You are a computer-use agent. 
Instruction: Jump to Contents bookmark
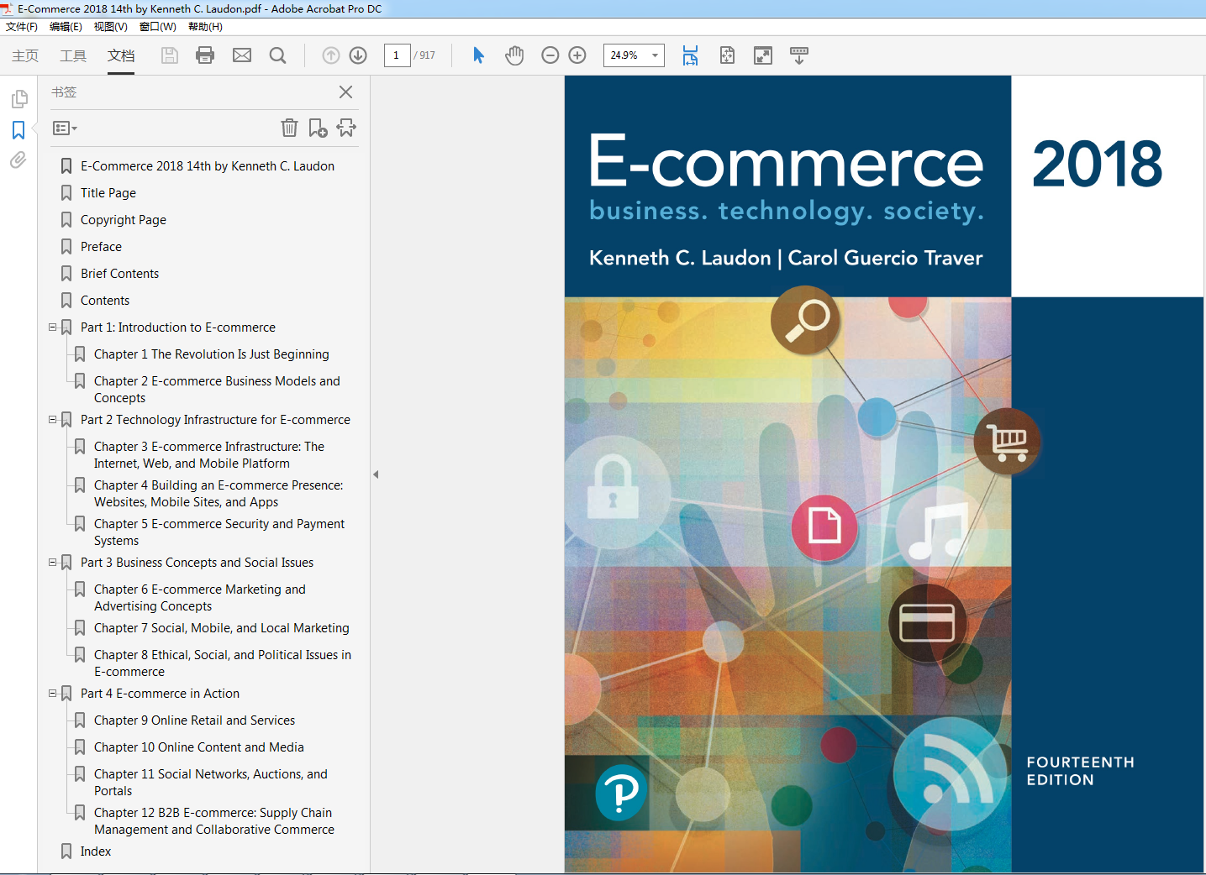(x=105, y=301)
